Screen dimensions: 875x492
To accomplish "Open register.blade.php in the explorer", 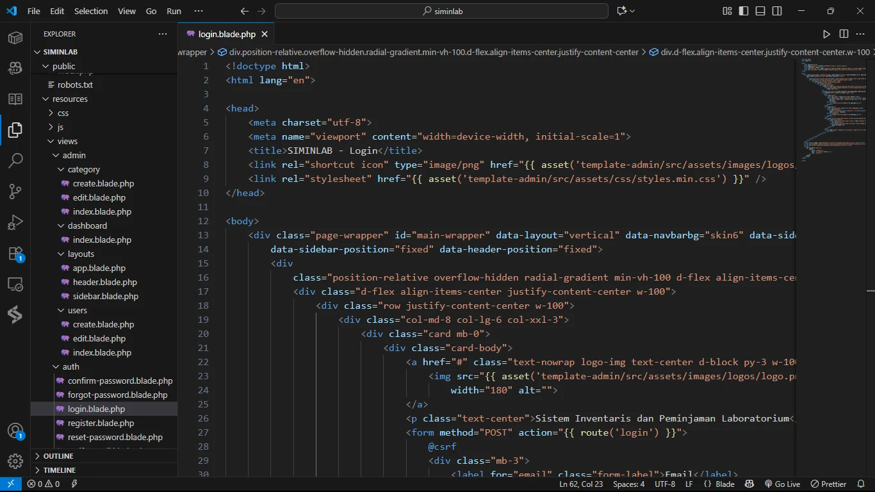I will (101, 423).
